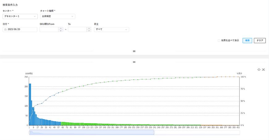Click the chart fullscreen expand icon
Viewport: 269px width, 140px height.
coord(263,70)
